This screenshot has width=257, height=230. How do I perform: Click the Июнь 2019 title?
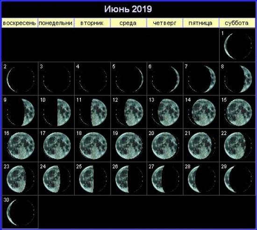(x=128, y=9)
